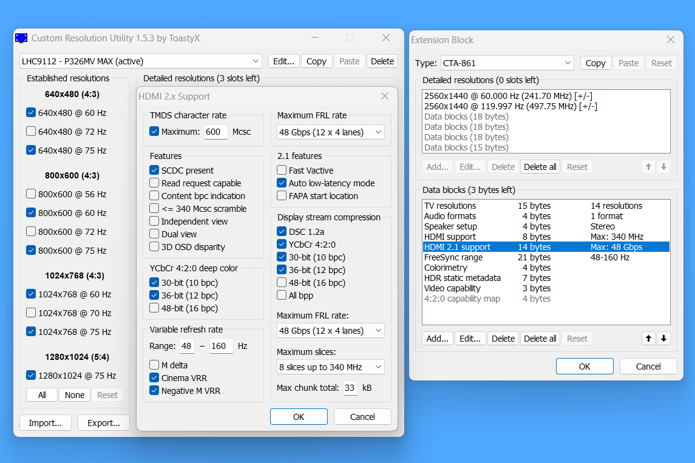Select HDR static metadata list entry
The width and height of the screenshot is (695, 463).
(x=462, y=278)
